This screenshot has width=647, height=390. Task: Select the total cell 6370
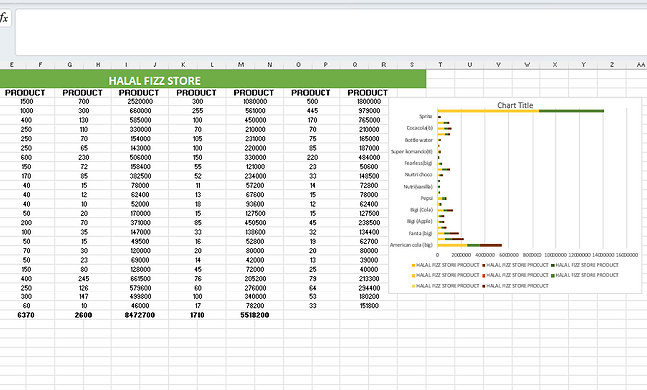point(26,315)
